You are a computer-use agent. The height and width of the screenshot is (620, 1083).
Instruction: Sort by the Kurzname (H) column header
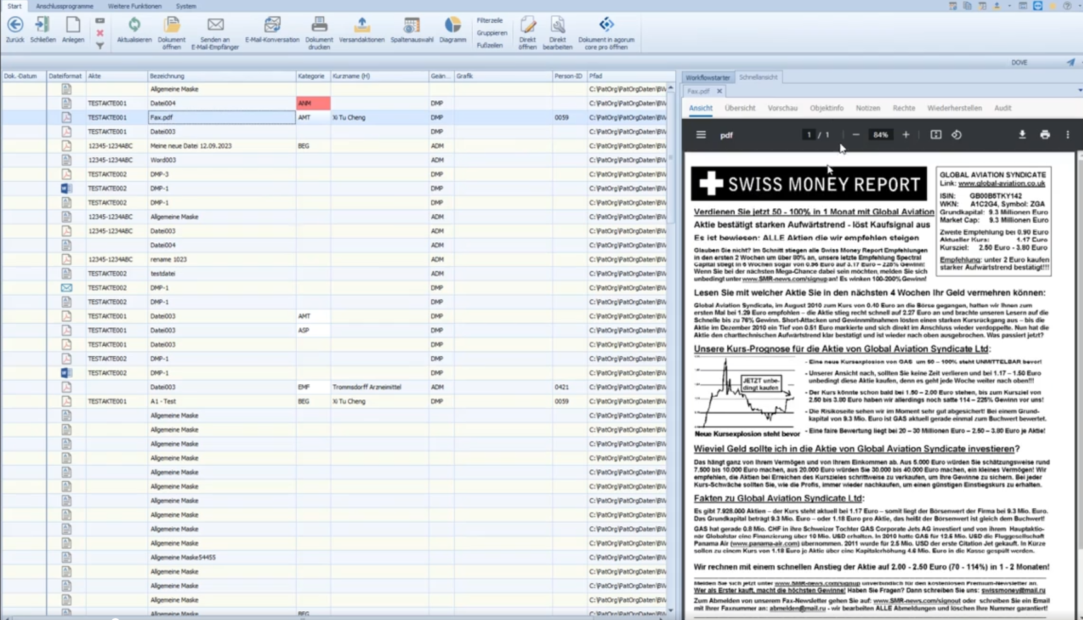[x=379, y=76]
